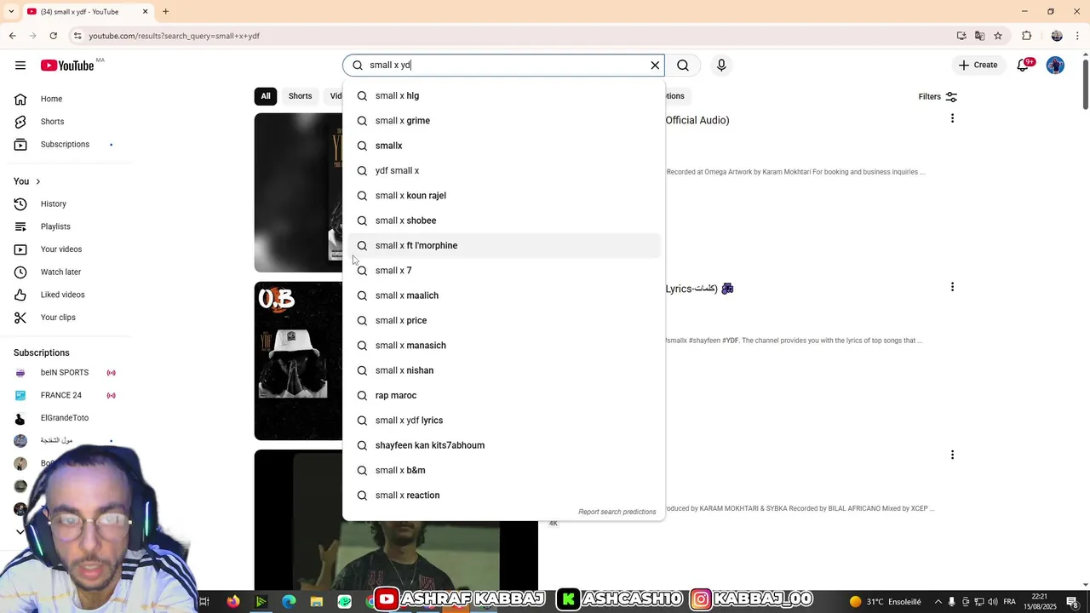
Task: Choose suggestion 'smallx'
Action: (x=504, y=146)
